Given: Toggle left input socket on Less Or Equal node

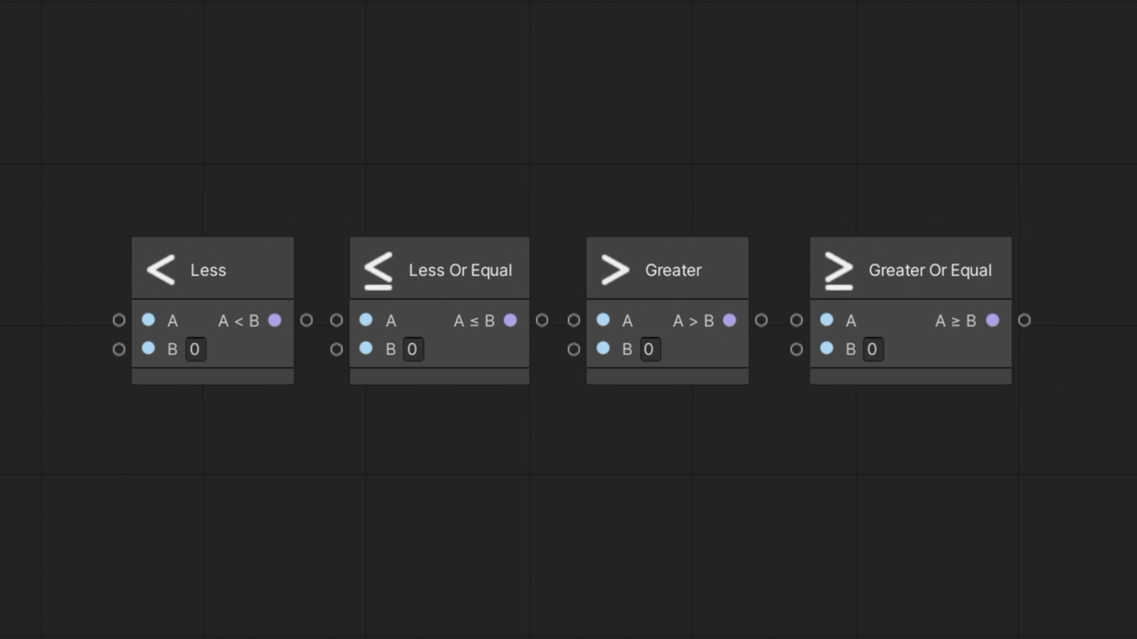Looking at the screenshot, I should coord(336,320).
